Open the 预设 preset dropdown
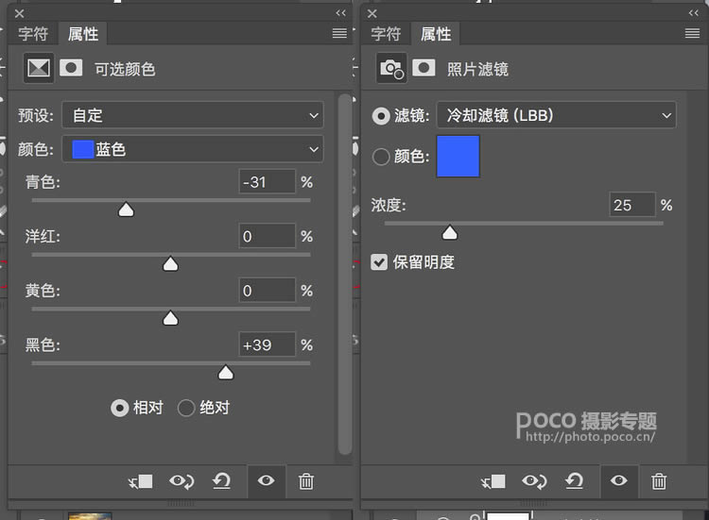Screen dimensions: 709x520 point(193,115)
